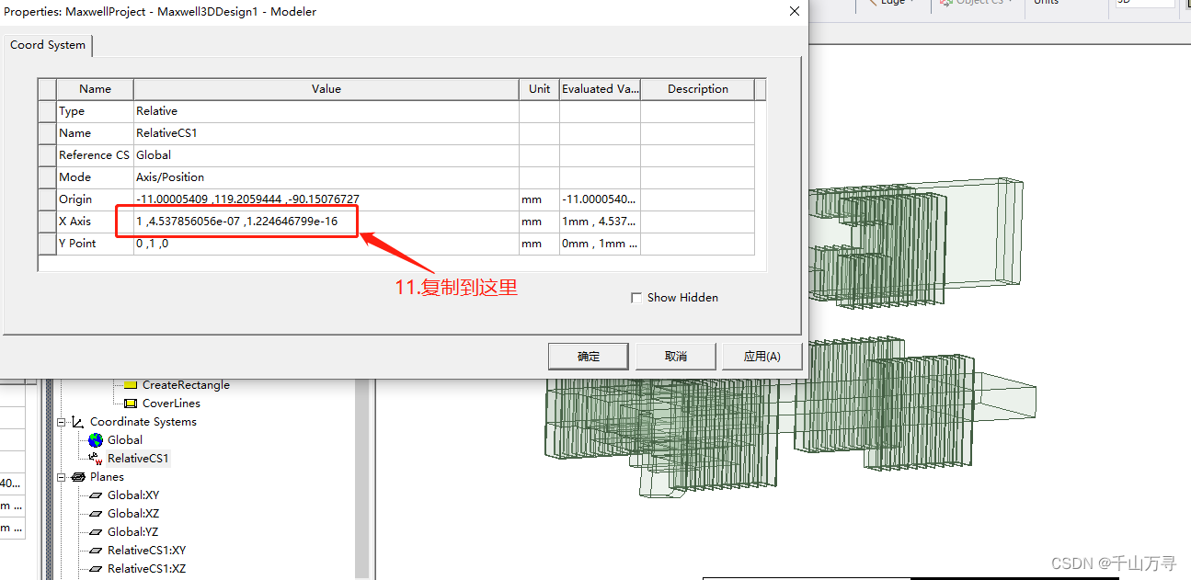Select the RelativeCS1:XZ plane icon

(96, 569)
